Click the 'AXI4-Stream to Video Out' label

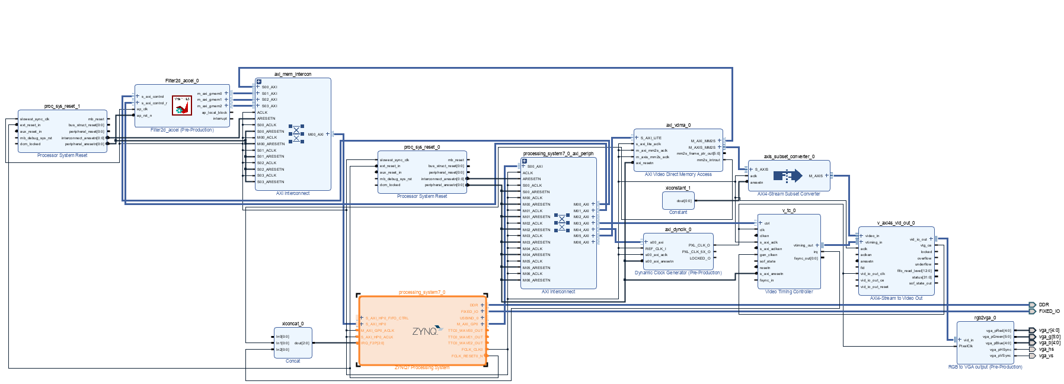[x=896, y=299]
